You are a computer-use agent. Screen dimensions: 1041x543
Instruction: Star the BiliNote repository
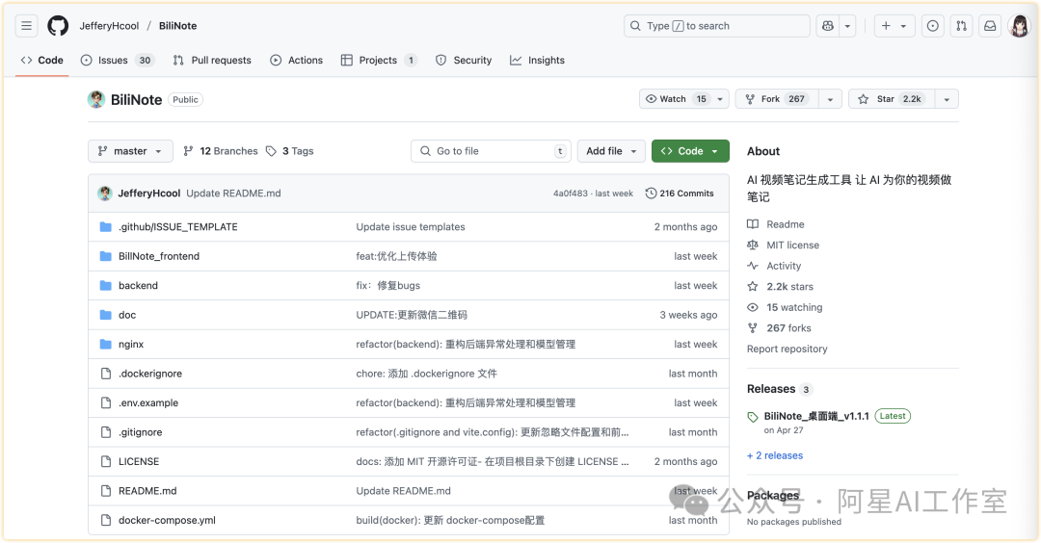892,99
